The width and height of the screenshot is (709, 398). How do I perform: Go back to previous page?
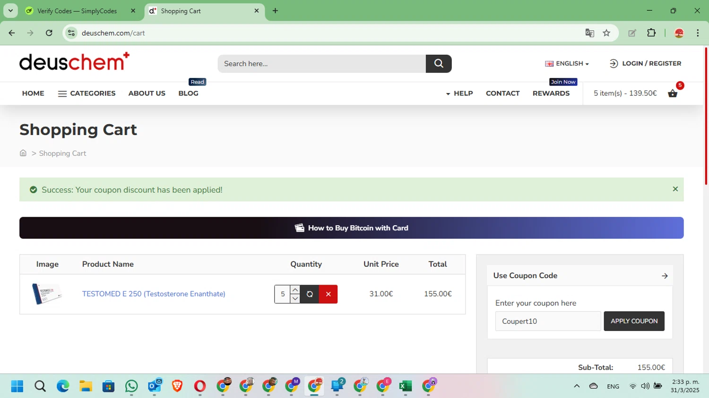point(12,33)
